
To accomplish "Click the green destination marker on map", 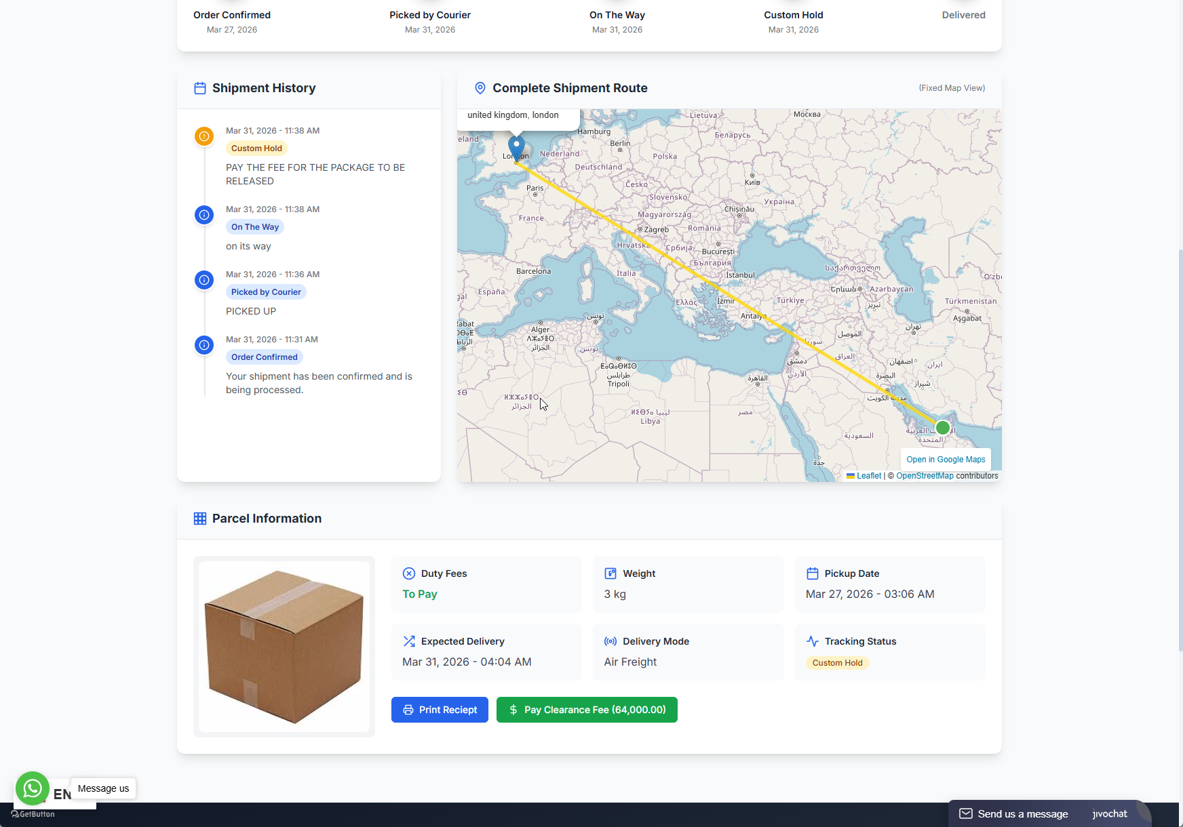I will click(942, 428).
